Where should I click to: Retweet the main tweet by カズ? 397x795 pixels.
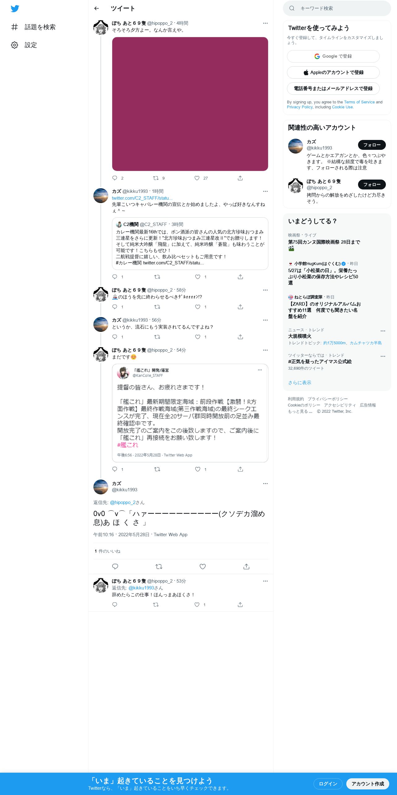coord(159,567)
